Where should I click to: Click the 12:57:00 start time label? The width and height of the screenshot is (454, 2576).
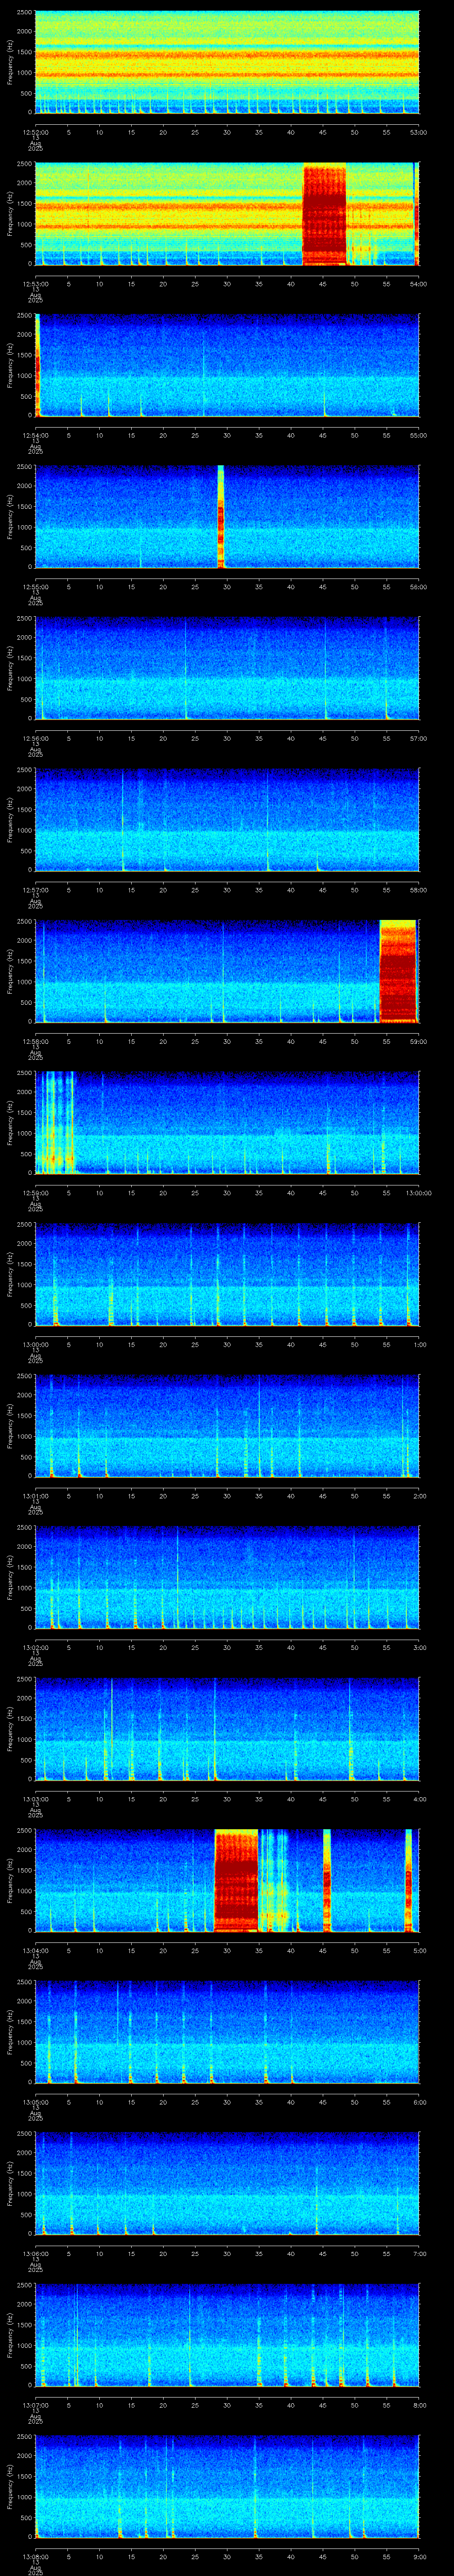point(35,890)
